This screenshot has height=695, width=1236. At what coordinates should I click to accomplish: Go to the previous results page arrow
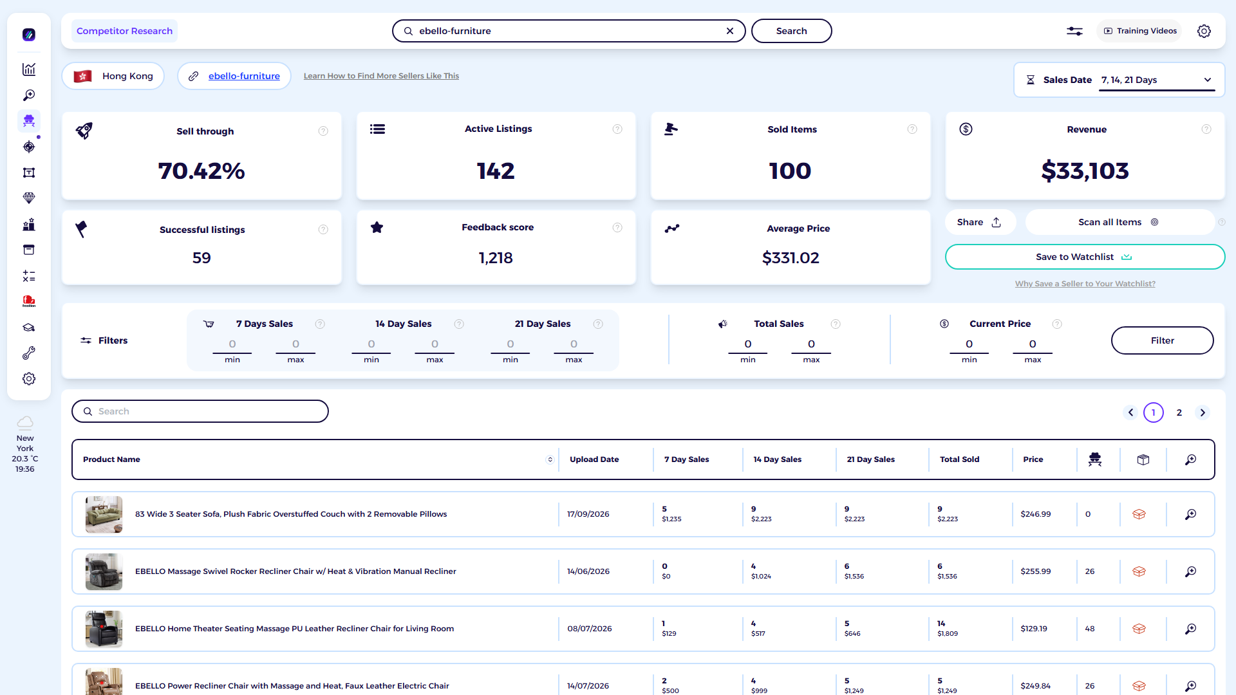click(1130, 412)
